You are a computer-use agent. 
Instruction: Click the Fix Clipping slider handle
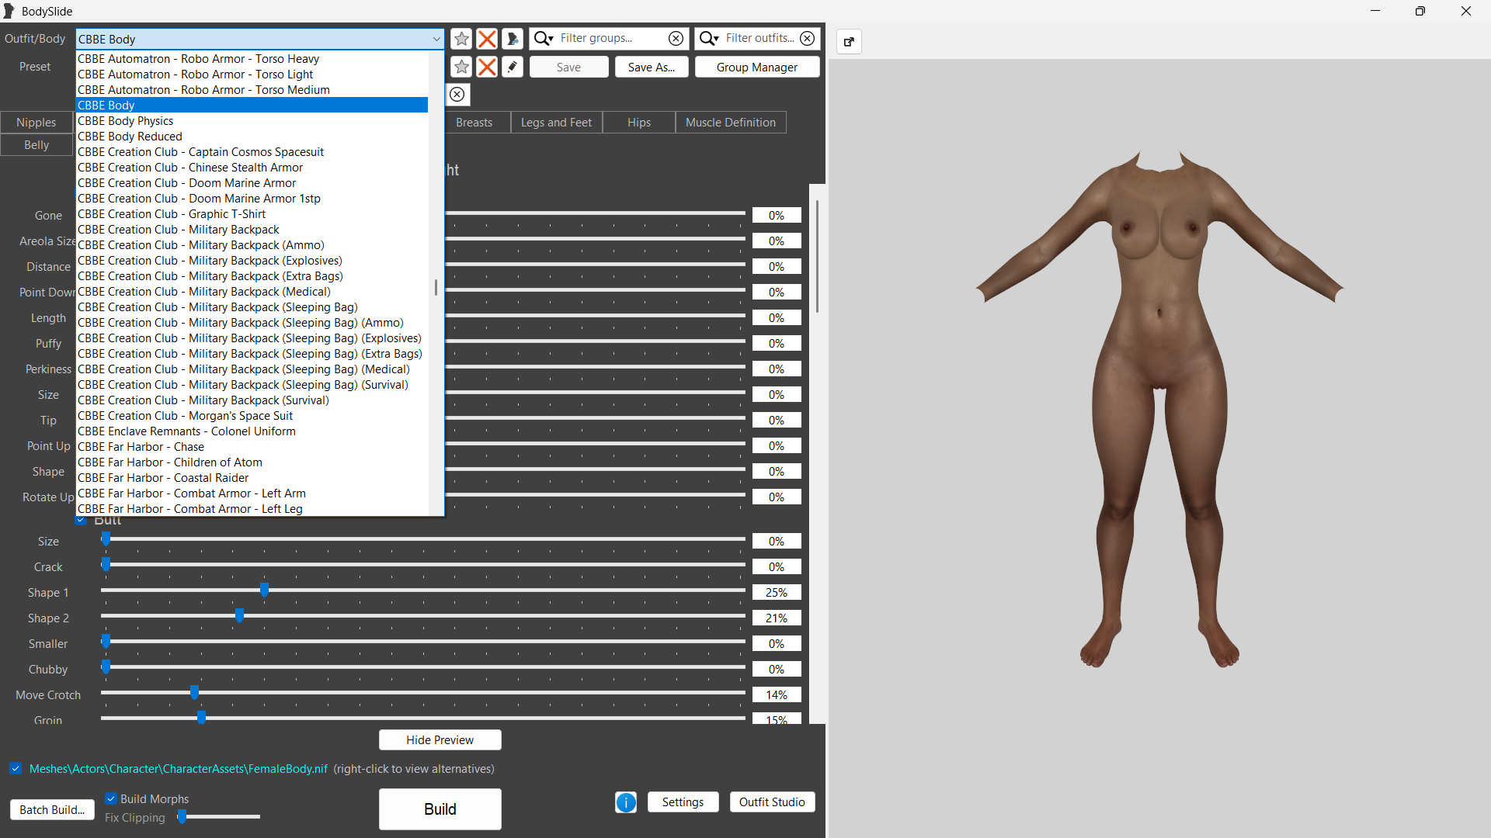click(x=182, y=816)
